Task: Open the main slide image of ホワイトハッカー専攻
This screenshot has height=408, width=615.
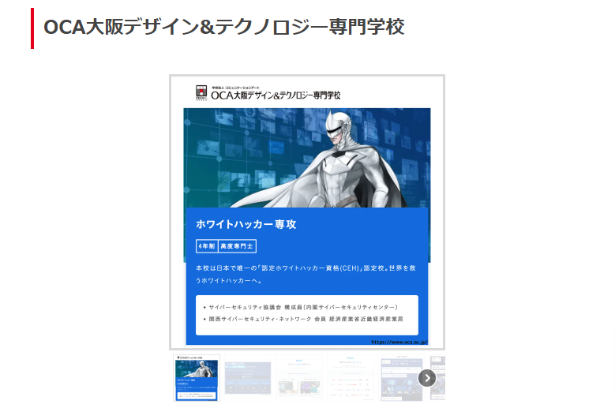Action: pos(307,212)
